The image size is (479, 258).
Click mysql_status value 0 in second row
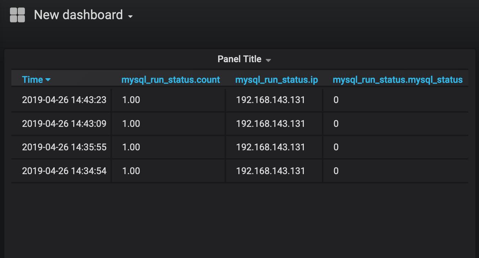(x=336, y=124)
